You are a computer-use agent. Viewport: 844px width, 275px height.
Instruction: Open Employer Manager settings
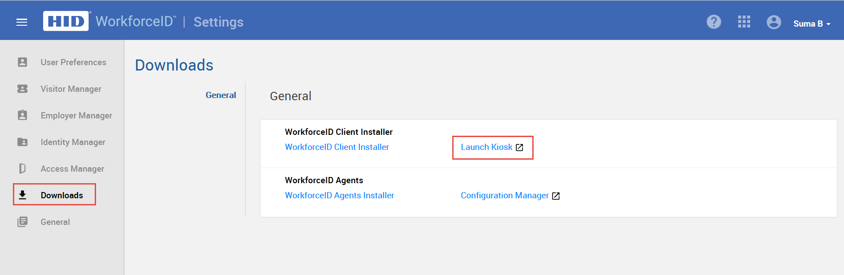click(76, 115)
